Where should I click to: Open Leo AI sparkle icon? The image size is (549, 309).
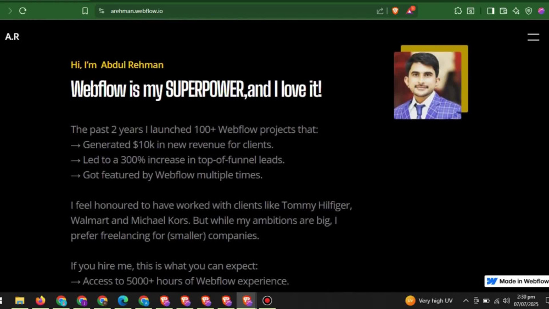(516, 11)
